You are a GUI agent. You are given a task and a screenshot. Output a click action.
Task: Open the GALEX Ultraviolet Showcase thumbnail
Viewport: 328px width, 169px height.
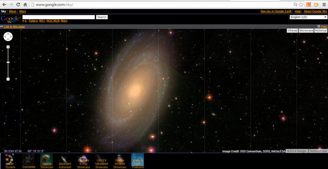click(x=102, y=161)
